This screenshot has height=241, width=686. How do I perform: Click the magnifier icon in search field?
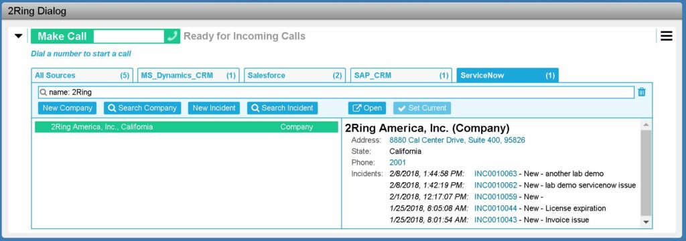point(44,92)
